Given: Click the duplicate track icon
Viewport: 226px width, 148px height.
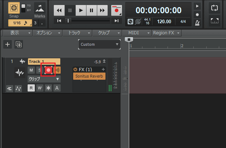Looking at the screenshot, I should (18, 45).
